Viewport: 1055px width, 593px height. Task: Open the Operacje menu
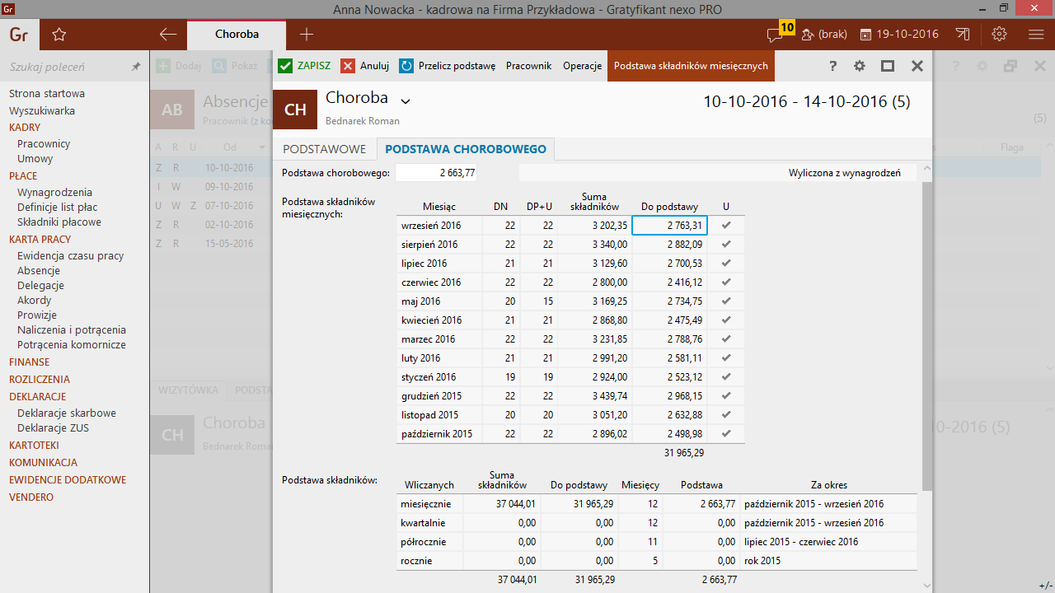click(x=583, y=66)
